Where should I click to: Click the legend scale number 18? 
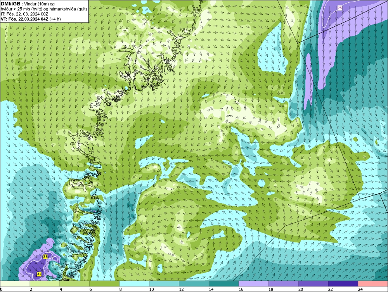tap(271, 289)
